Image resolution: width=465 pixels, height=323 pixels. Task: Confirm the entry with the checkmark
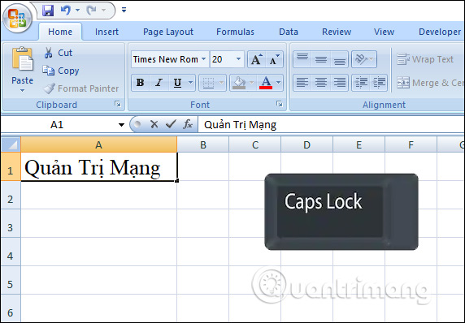pyautogui.click(x=171, y=124)
